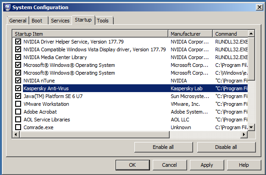Uncheck Java(TM) Platform SE 6 U7
Image resolution: width=266 pixels, height=175 pixels.
[x=18, y=96]
